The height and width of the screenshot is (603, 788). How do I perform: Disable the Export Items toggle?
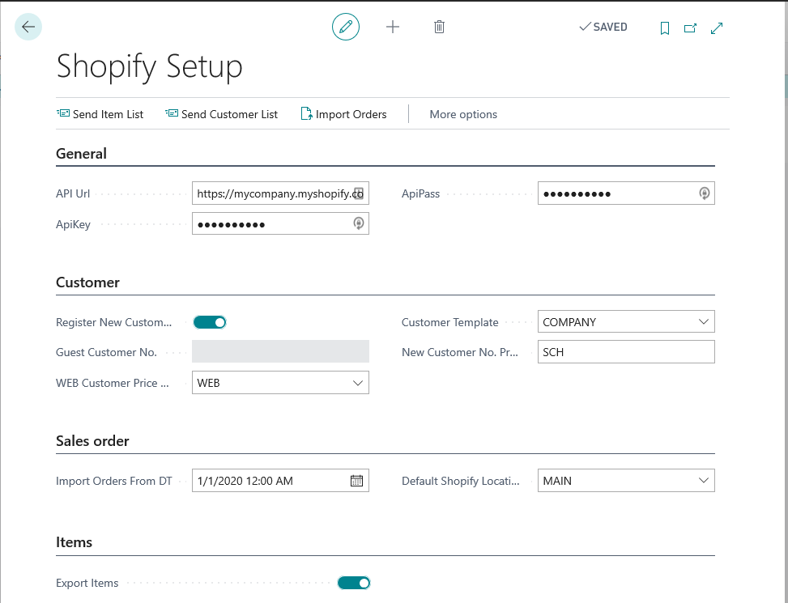pyautogui.click(x=354, y=583)
